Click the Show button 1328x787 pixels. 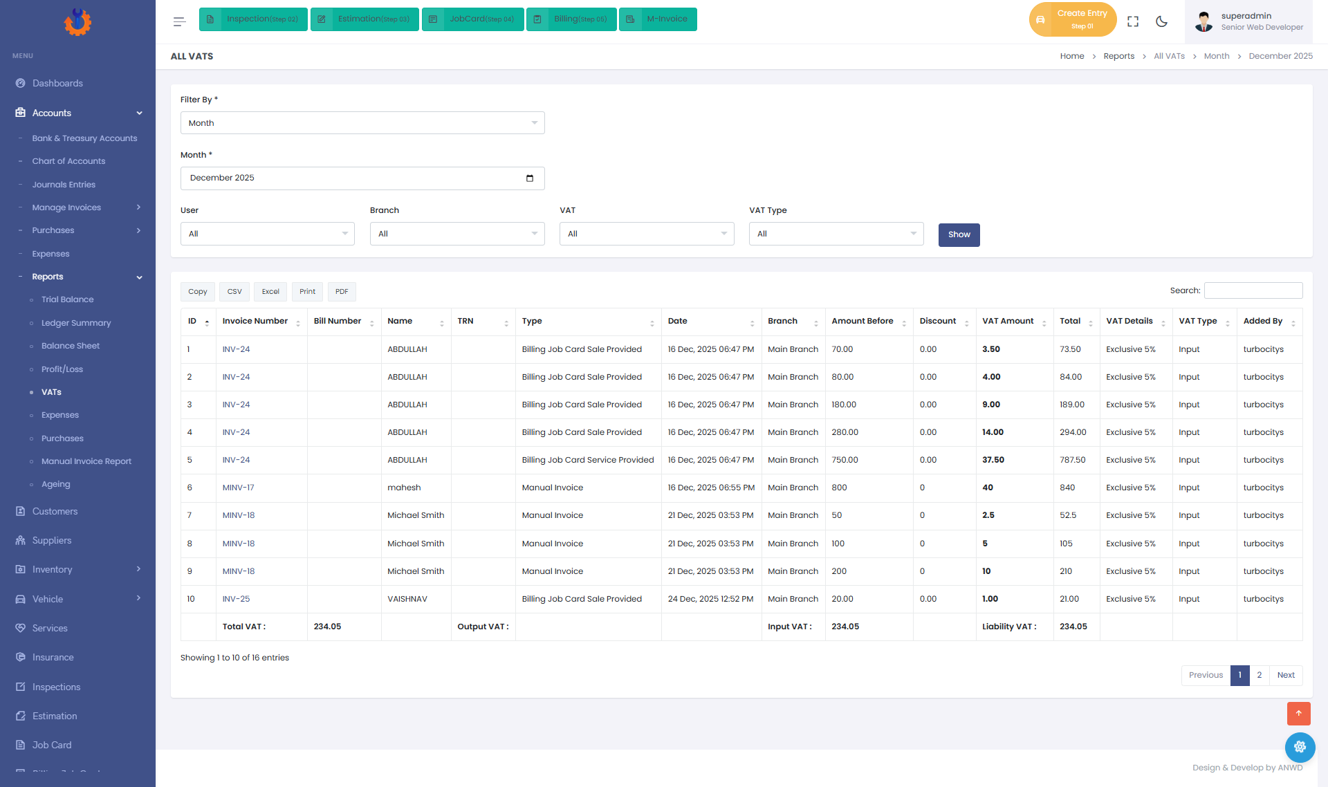(959, 234)
